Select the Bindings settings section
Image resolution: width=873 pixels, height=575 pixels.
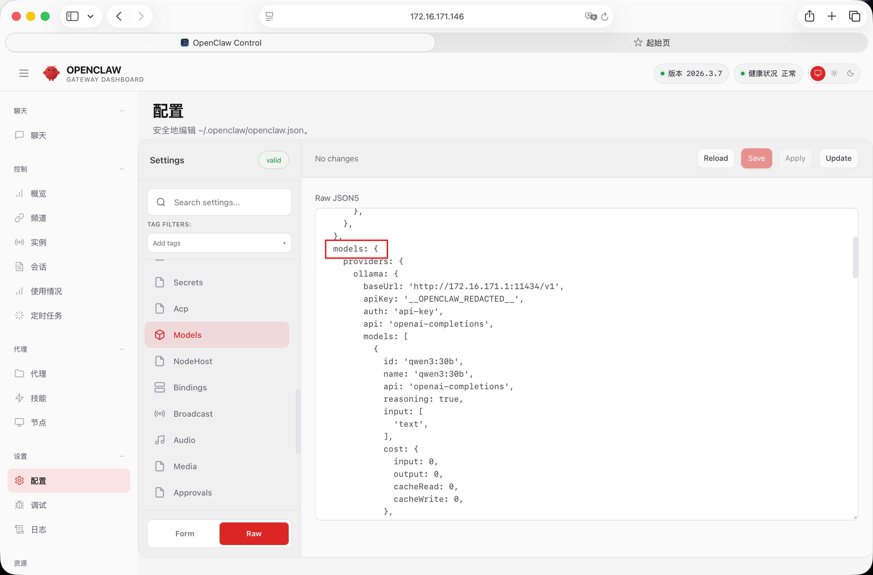(190, 387)
